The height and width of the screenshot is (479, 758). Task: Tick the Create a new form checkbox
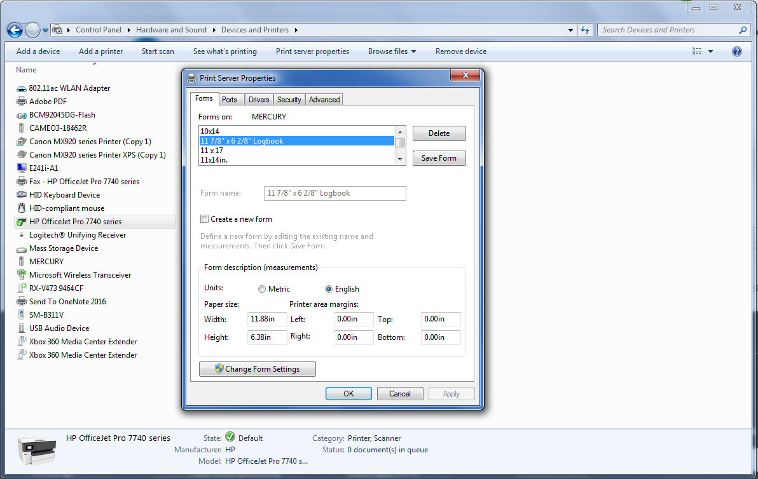tap(205, 219)
